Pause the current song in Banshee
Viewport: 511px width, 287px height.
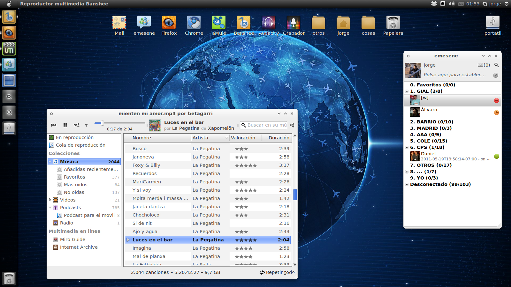pyautogui.click(x=65, y=125)
